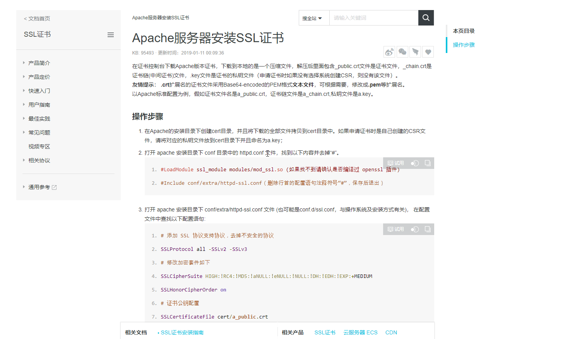The image size is (565, 339).
Task: Click the KB: 95493 label
Action: (143, 53)
